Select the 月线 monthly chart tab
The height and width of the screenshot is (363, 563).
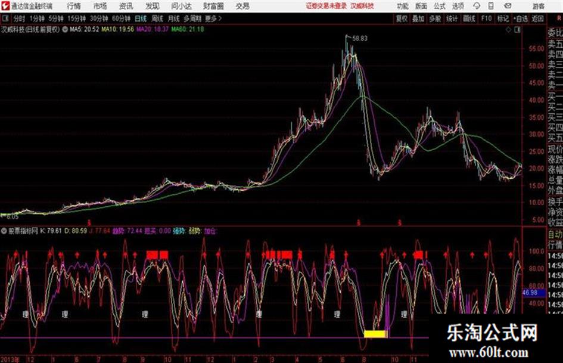[x=174, y=18]
